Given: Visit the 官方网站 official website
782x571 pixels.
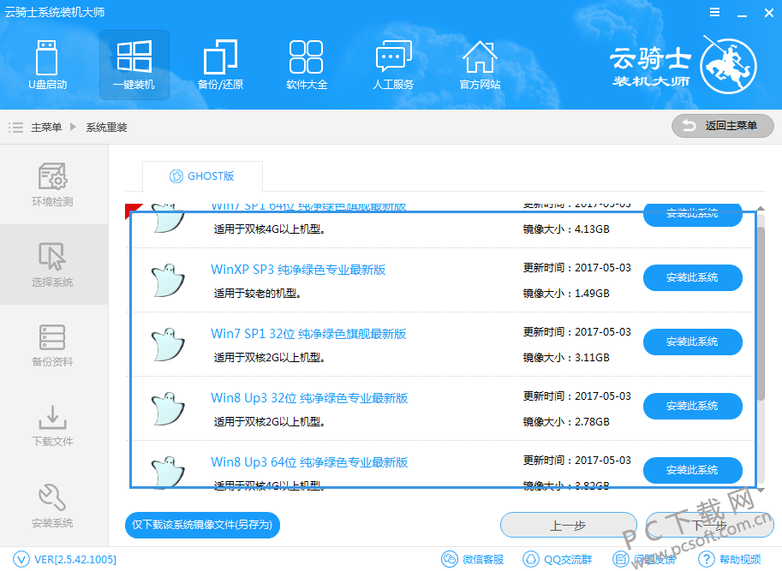Looking at the screenshot, I should 480,64.
